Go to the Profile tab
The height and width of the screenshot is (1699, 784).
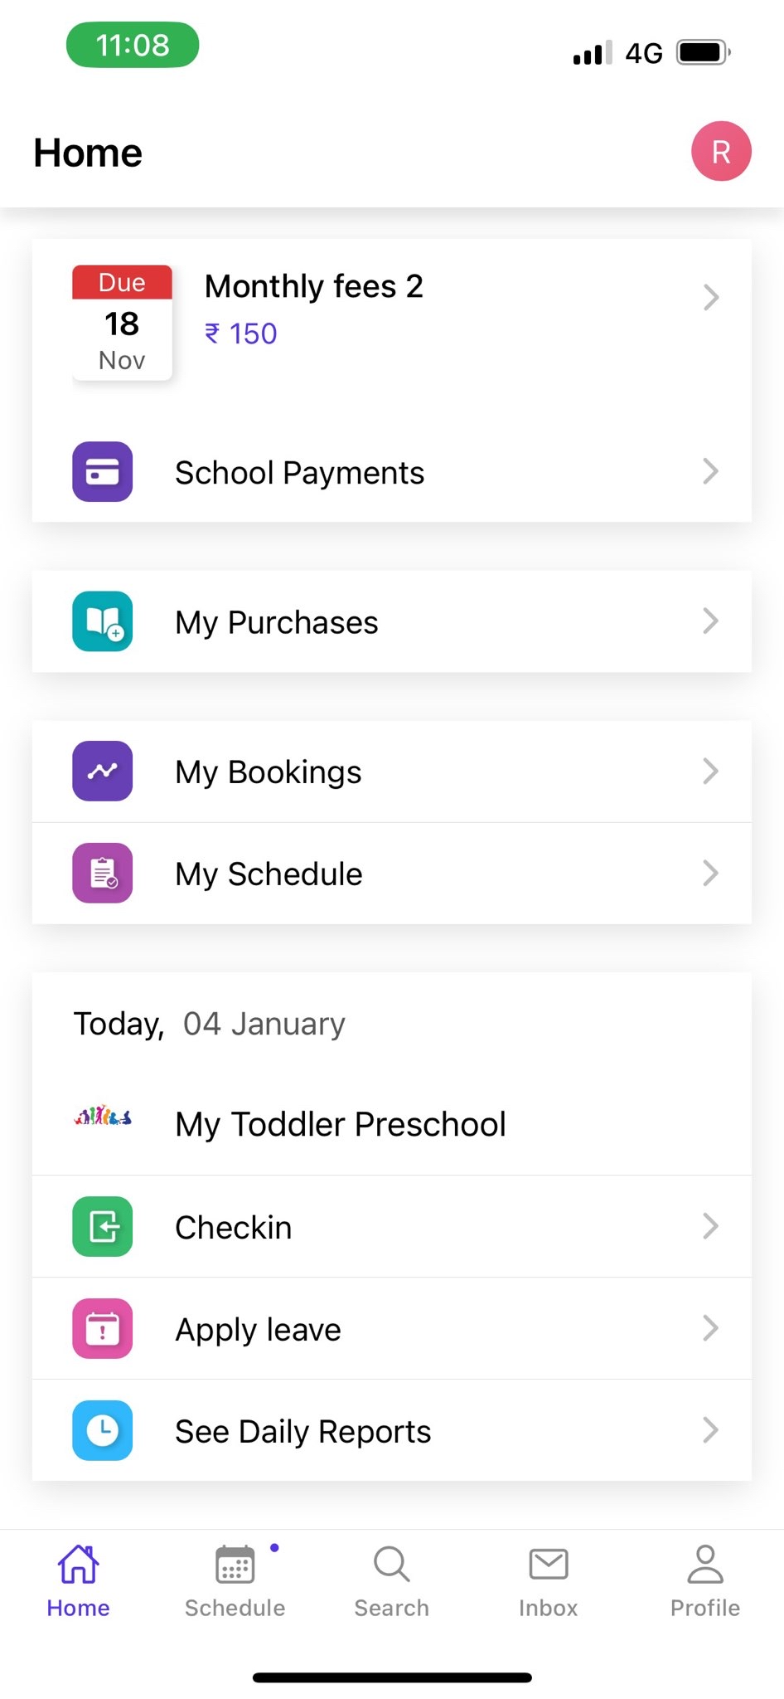click(705, 1581)
